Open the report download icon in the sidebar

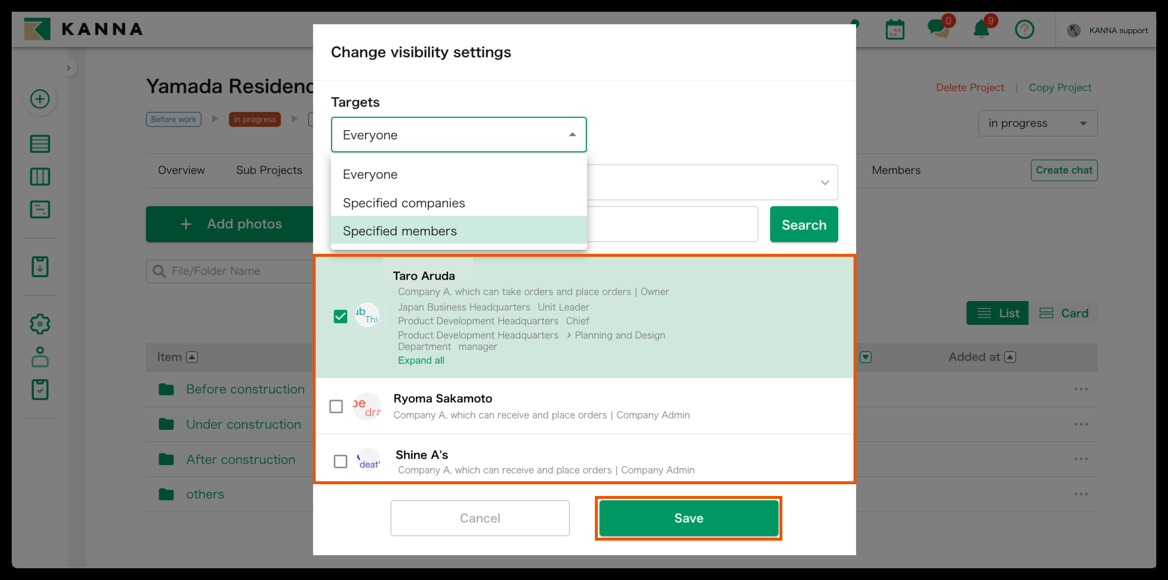coord(40,267)
